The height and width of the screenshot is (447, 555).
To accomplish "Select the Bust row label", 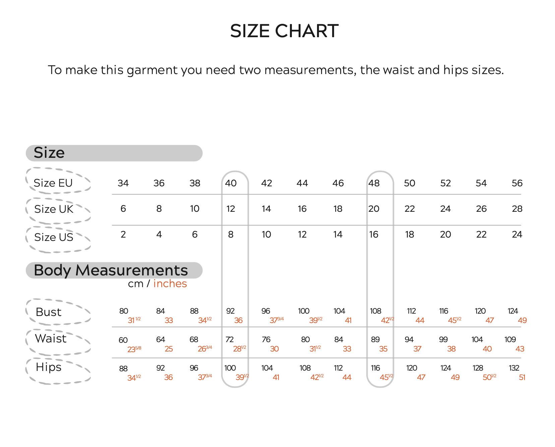I will (x=49, y=312).
